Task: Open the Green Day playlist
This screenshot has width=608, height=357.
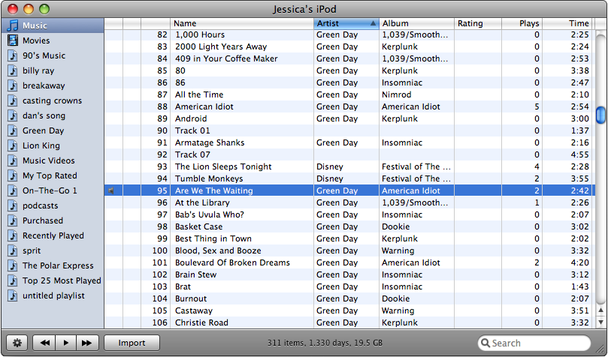Action: 53,130
